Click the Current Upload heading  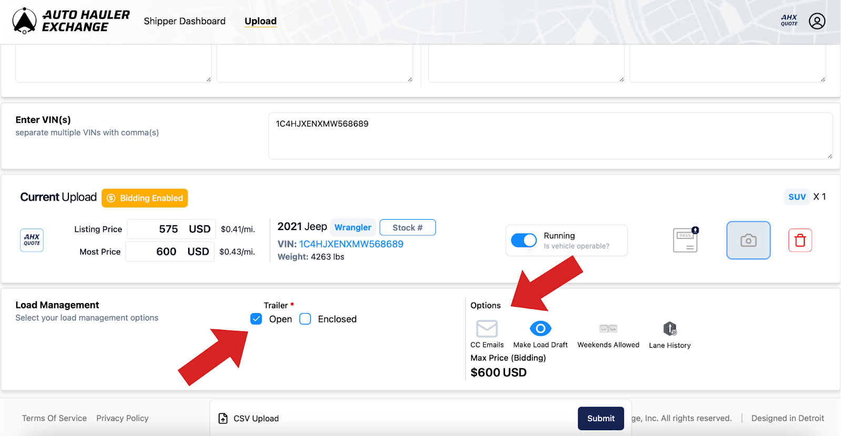pos(58,197)
